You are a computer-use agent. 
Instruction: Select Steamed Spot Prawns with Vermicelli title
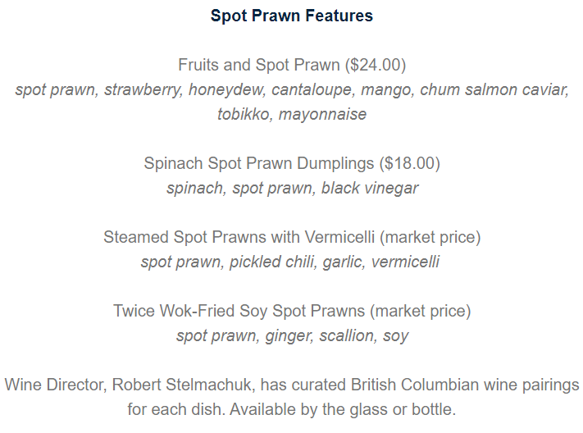point(239,237)
